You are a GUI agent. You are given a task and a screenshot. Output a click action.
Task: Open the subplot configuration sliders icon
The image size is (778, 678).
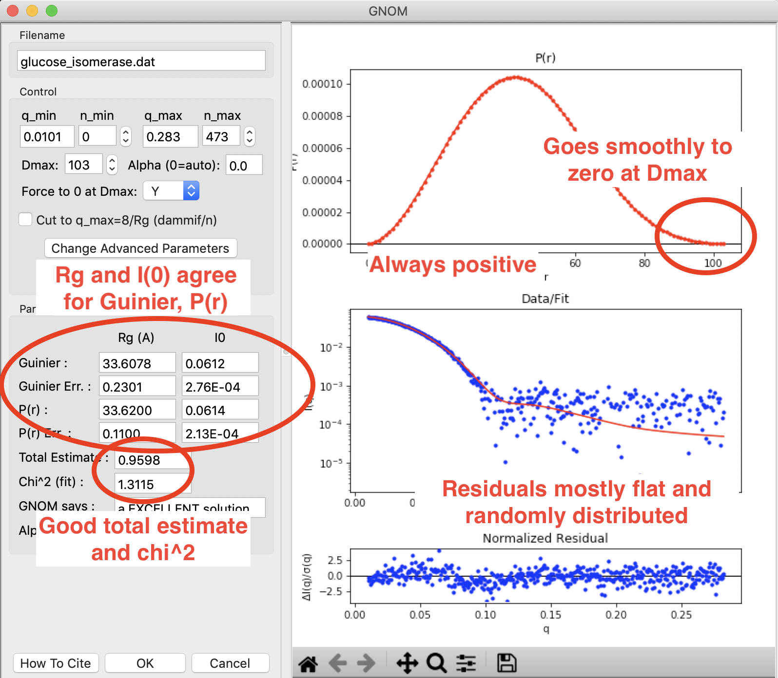466,663
